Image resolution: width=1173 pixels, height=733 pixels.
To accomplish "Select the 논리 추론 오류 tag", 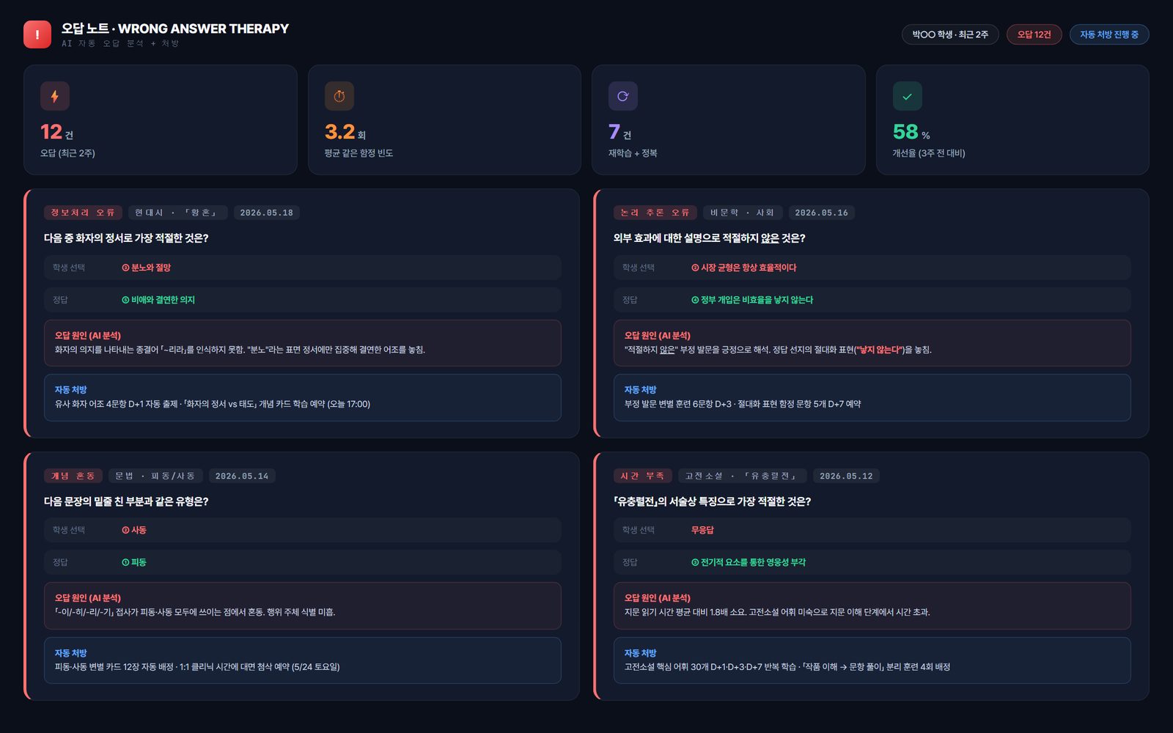I will [x=655, y=213].
